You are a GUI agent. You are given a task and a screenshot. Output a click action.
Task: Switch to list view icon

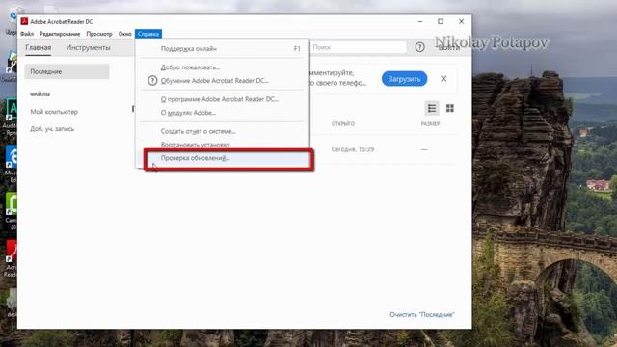(x=432, y=108)
